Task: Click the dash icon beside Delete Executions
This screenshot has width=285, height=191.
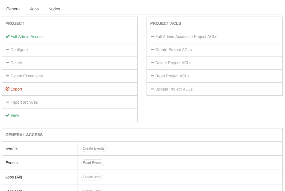Action: click(x=7, y=76)
